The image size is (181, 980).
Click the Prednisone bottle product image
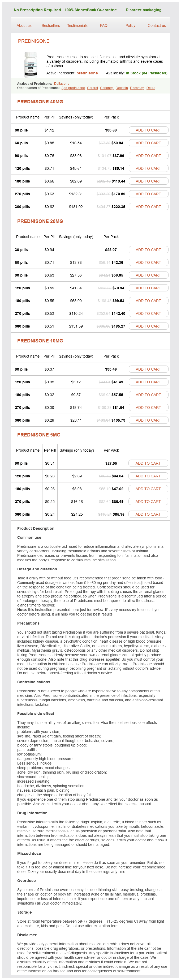click(x=31, y=65)
